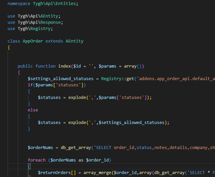The height and width of the screenshot is (177, 215).
Task: Click the if keyword checking $params statuses
Action: tap(30, 85)
